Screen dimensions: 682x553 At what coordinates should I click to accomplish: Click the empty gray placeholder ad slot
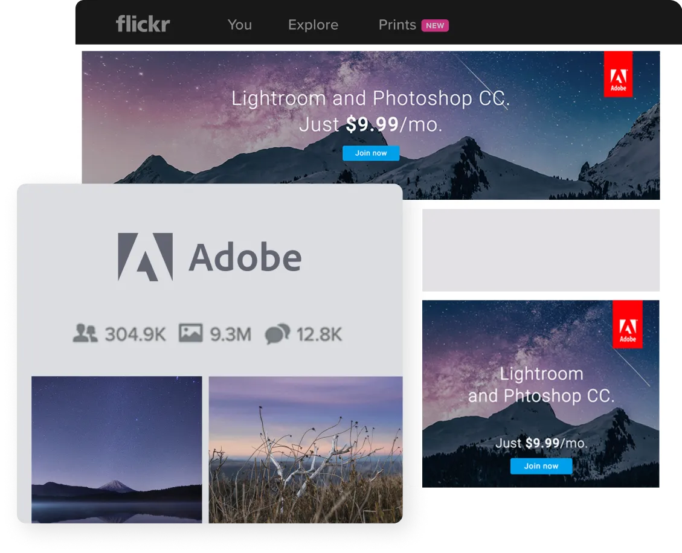pyautogui.click(x=541, y=250)
